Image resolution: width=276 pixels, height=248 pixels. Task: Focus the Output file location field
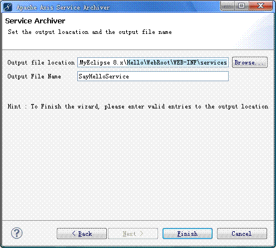point(153,62)
